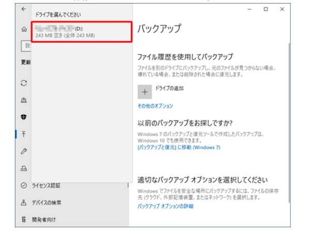The height and width of the screenshot is (232, 315).
Task: Select the Backup upward arrow icon
Action: click(x=24, y=134)
